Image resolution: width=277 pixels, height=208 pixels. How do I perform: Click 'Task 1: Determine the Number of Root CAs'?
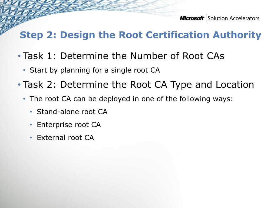pyautogui.click(x=123, y=56)
